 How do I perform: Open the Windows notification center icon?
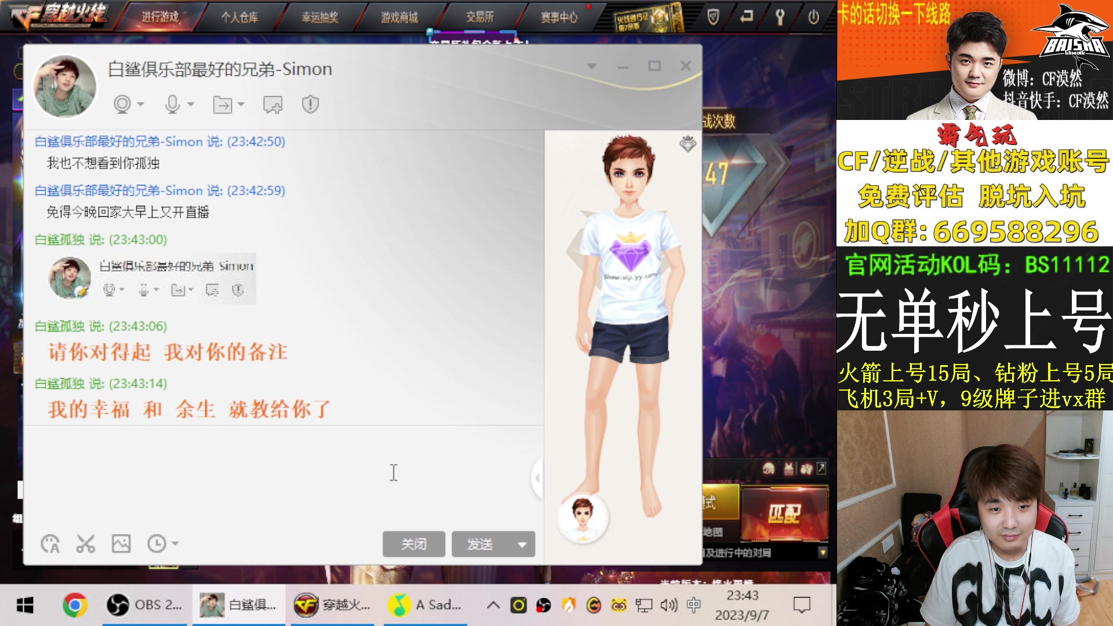coord(802,606)
